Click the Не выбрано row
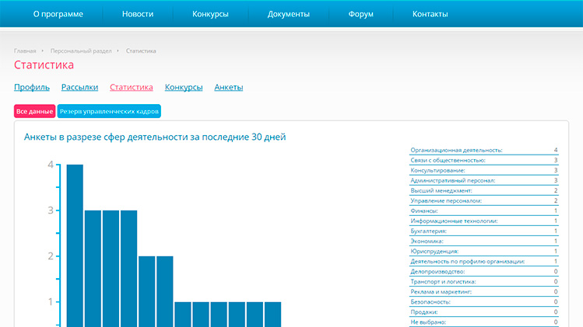This screenshot has width=583, height=327. pyautogui.click(x=483, y=322)
